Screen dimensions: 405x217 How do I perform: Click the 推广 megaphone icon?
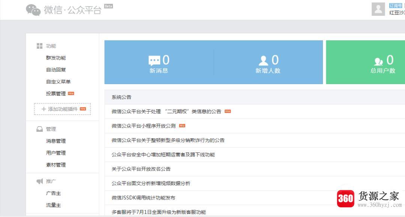pos(39,181)
